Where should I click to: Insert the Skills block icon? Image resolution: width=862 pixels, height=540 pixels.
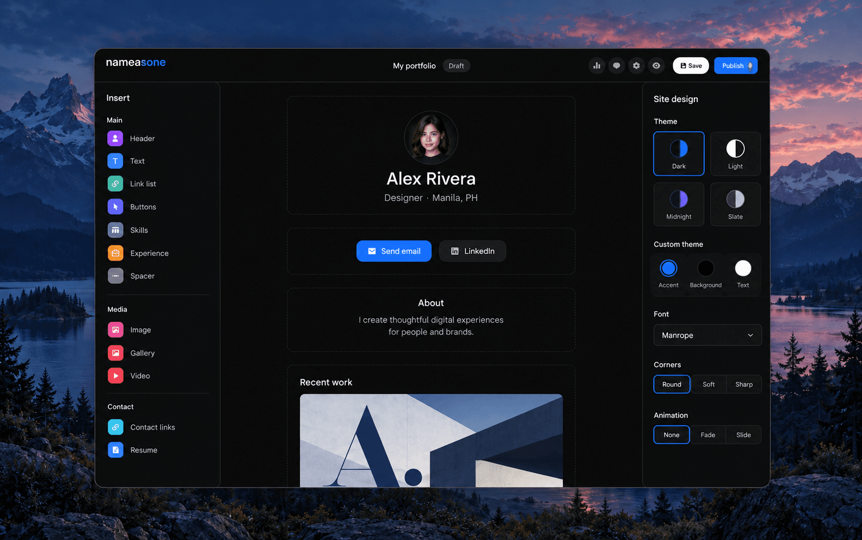click(115, 230)
